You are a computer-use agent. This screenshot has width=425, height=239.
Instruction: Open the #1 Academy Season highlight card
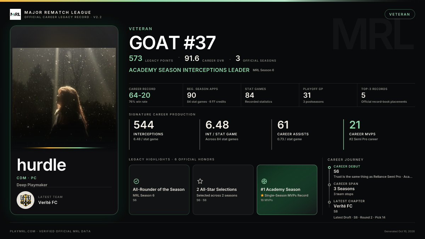287,190
